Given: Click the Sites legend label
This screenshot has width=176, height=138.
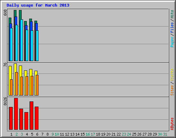Looking at the screenshot, I should click(172, 90).
